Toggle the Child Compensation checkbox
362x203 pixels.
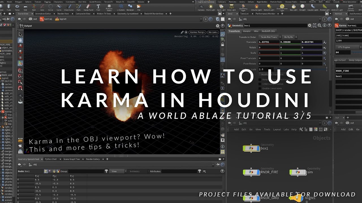[260, 84]
